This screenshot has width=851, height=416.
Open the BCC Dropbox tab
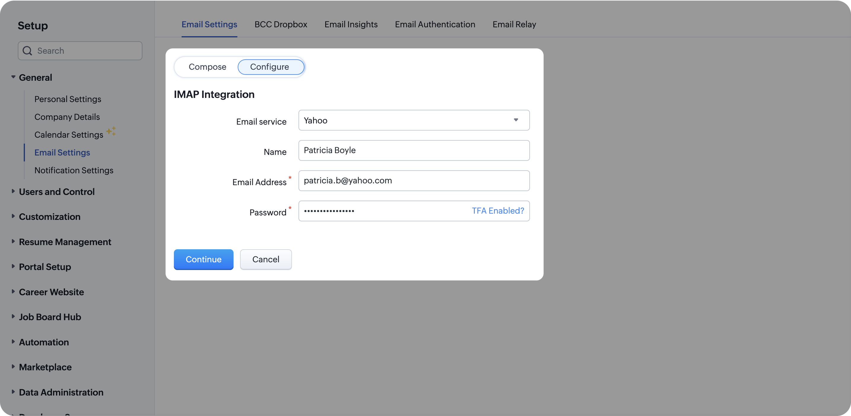click(280, 24)
